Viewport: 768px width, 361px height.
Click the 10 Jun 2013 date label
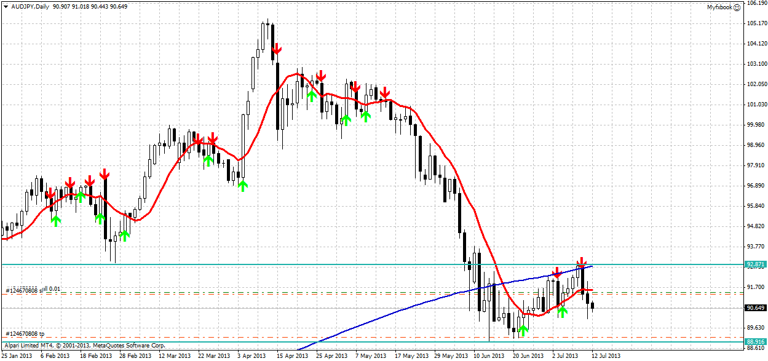coord(488,356)
